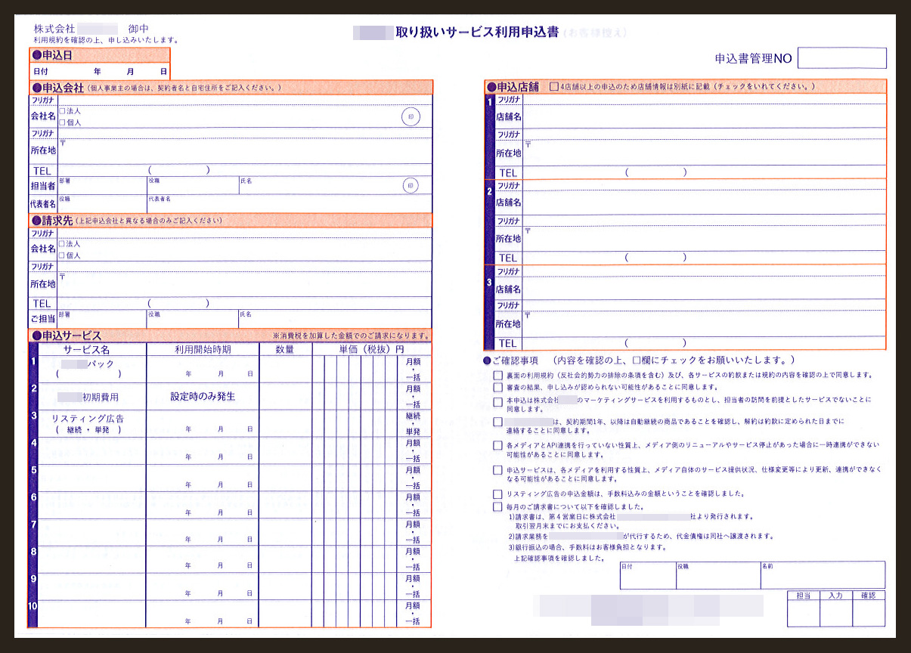Click 申込会社 TEL field
This screenshot has height=653, width=911.
click(x=243, y=171)
